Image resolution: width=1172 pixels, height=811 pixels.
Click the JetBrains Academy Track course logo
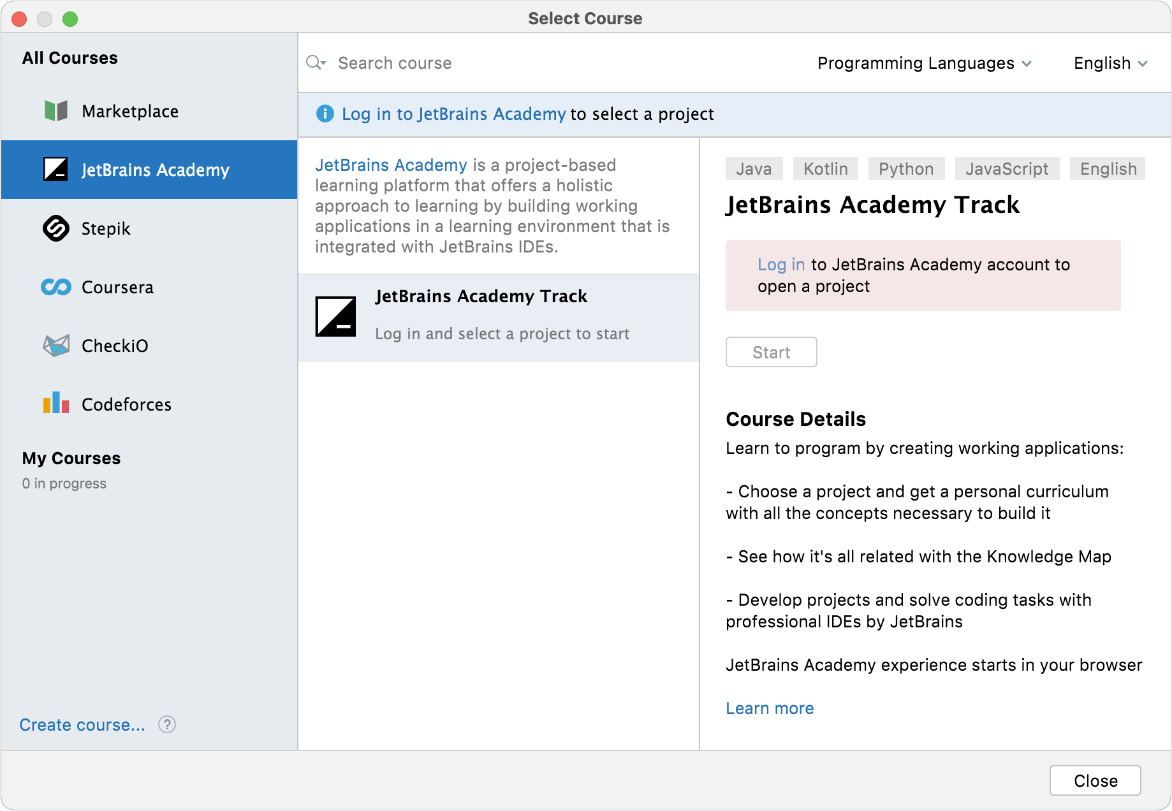(335, 316)
